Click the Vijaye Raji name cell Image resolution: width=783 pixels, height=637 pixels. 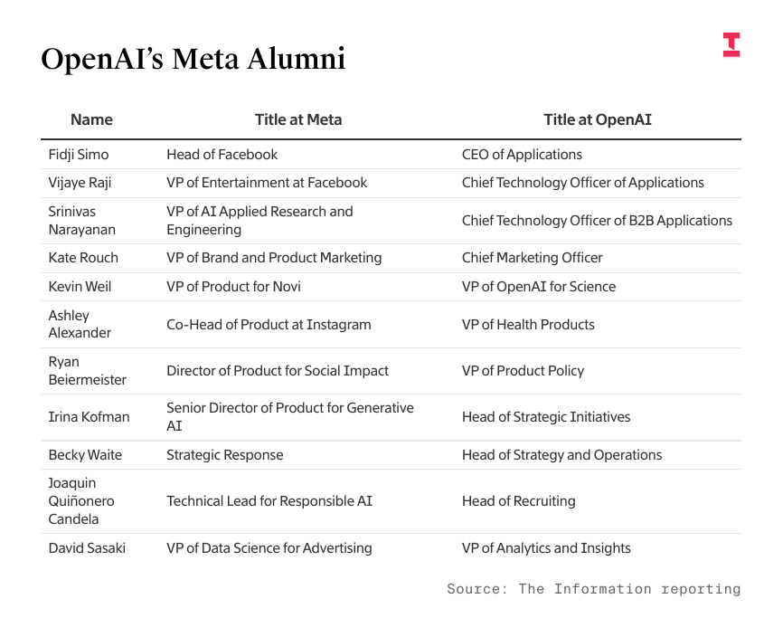pyautogui.click(x=80, y=183)
